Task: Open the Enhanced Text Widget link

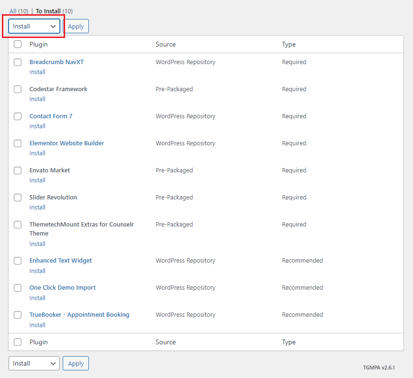Action: click(x=60, y=261)
